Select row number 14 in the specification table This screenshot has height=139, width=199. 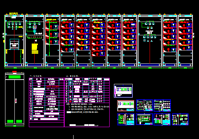pos(31,114)
